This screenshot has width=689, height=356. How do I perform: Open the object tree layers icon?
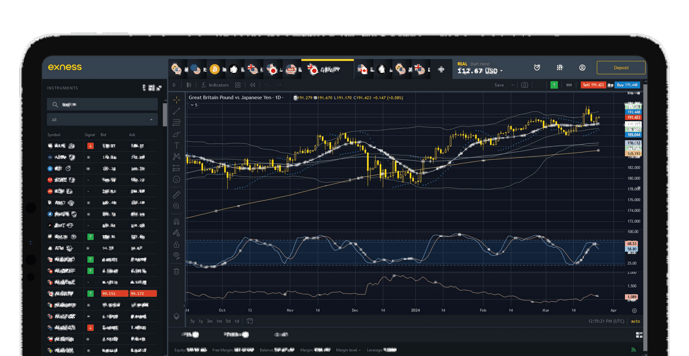pyautogui.click(x=176, y=316)
